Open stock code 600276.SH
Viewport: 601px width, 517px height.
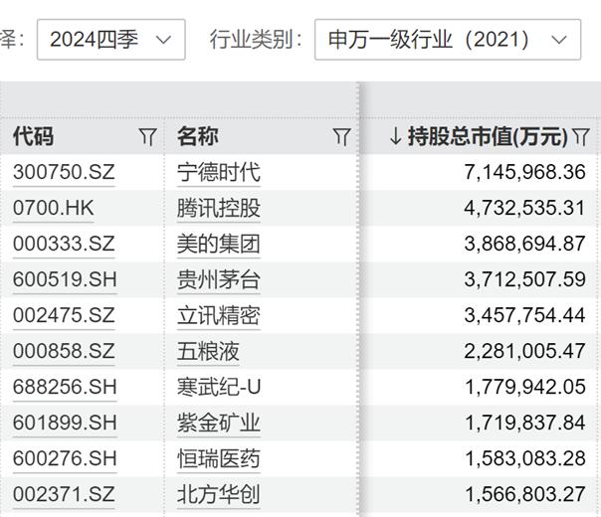pyautogui.click(x=65, y=458)
